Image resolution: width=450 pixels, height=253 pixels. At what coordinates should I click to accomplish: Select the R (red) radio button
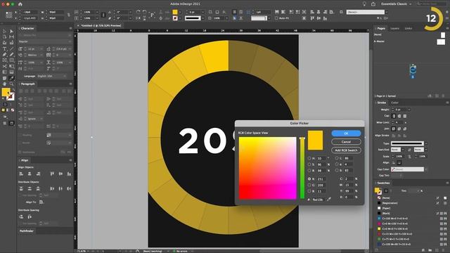309,179
